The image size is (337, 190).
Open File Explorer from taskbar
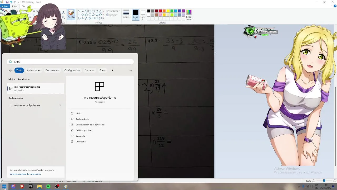tap(39, 187)
